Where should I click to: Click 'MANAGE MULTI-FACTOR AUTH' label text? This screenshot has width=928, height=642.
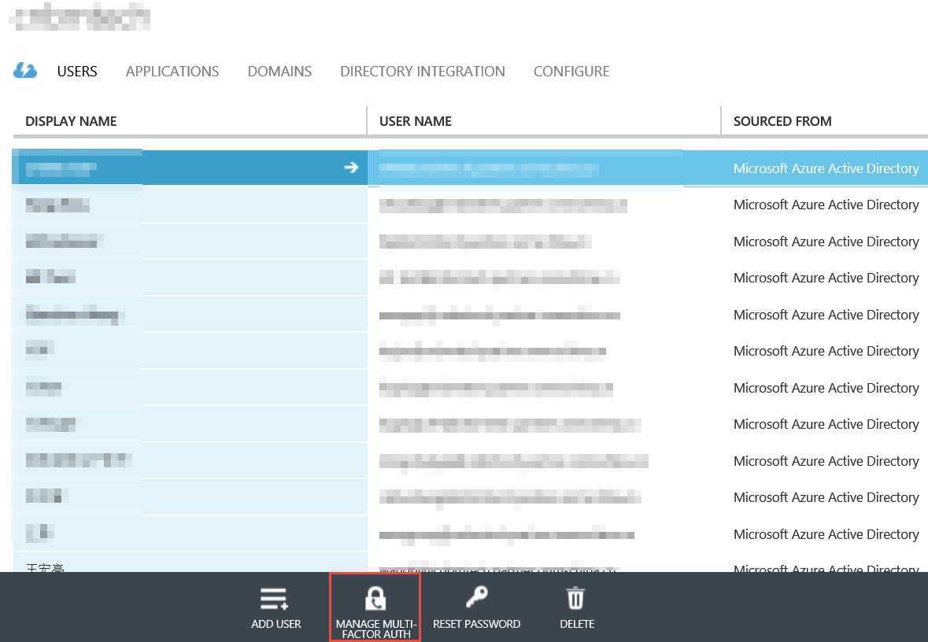coord(375,629)
